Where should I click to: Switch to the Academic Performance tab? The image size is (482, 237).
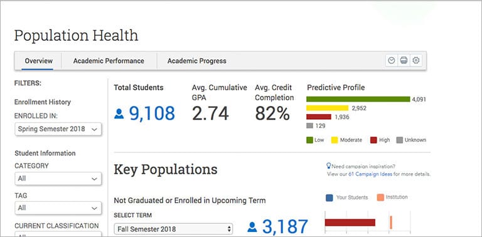[x=109, y=61]
